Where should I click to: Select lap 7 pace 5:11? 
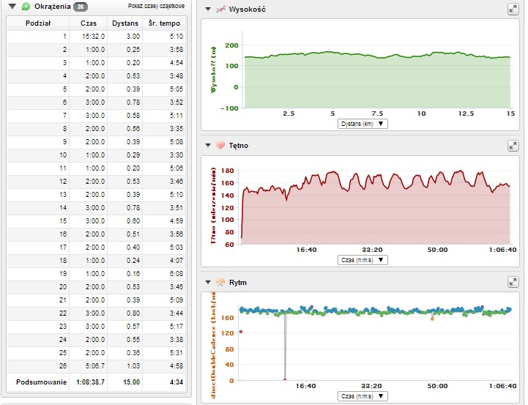click(176, 116)
